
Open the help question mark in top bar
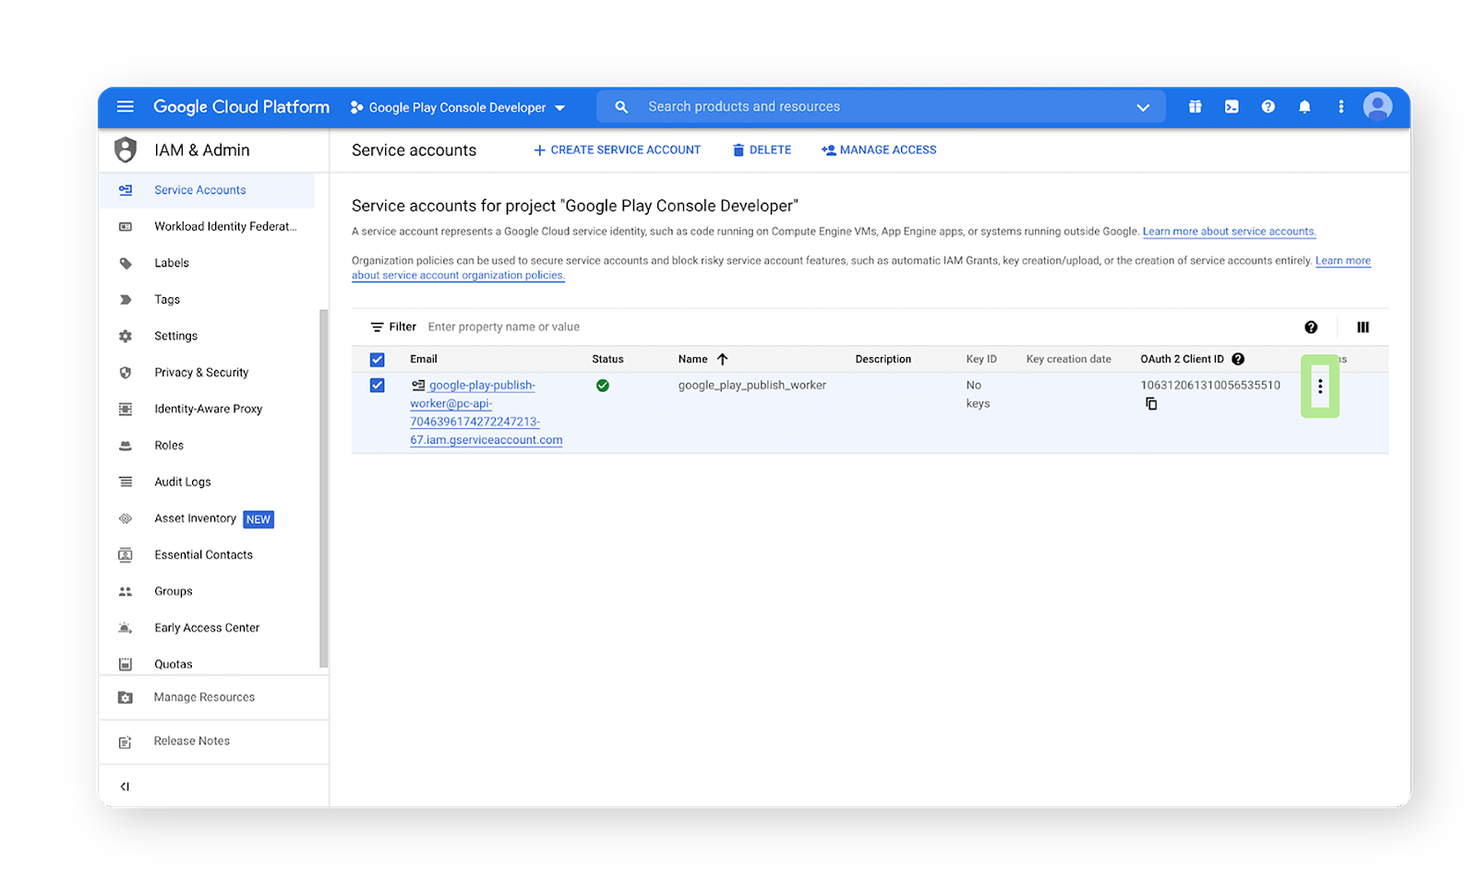(x=1268, y=106)
